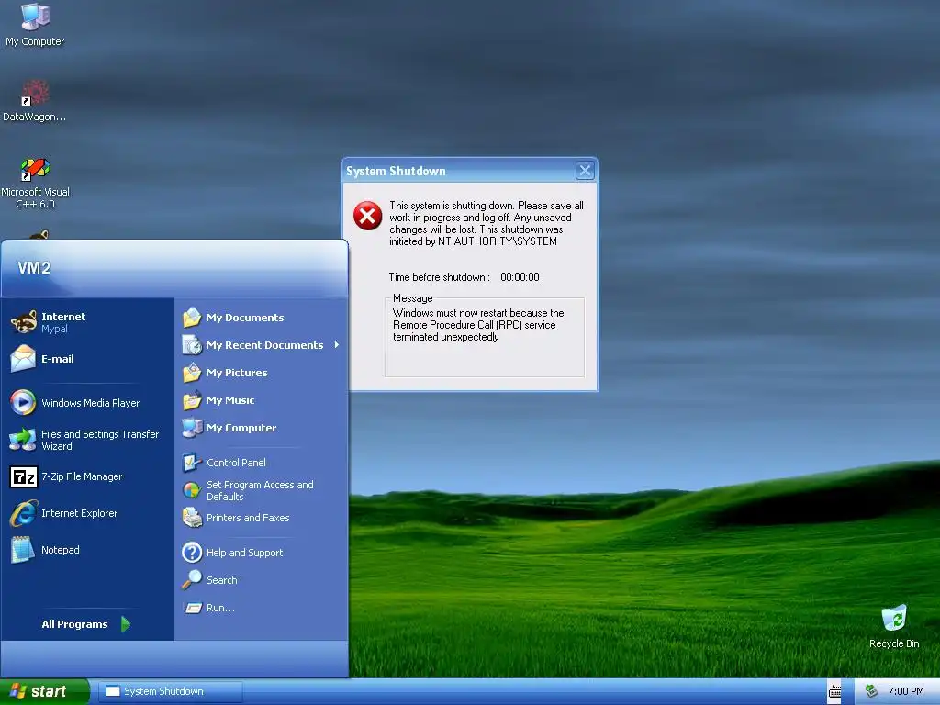The height and width of the screenshot is (705, 940).
Task: Click the Notepad icon in Start menu
Action: coord(23,550)
